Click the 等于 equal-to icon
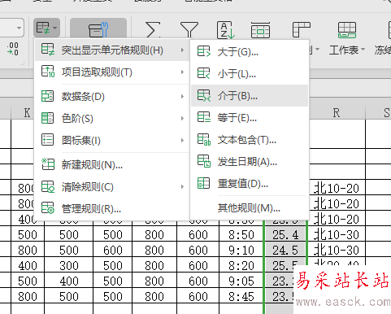391x314 pixels. (x=204, y=117)
